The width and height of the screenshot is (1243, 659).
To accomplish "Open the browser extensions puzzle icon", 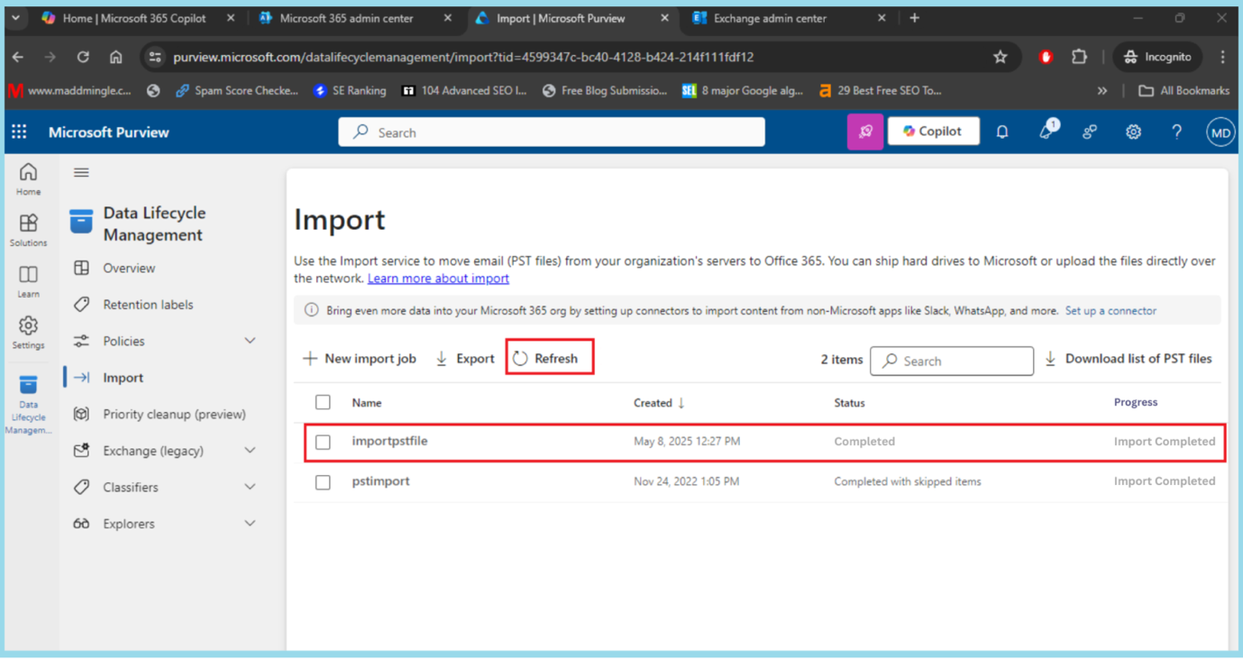I will pyautogui.click(x=1079, y=57).
